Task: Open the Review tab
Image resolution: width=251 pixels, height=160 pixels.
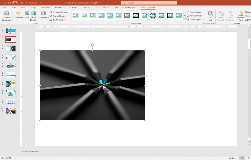Action: click(86, 8)
